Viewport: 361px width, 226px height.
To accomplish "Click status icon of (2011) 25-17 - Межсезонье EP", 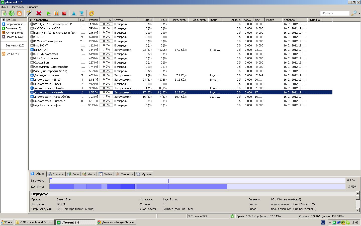I will [32, 24].
